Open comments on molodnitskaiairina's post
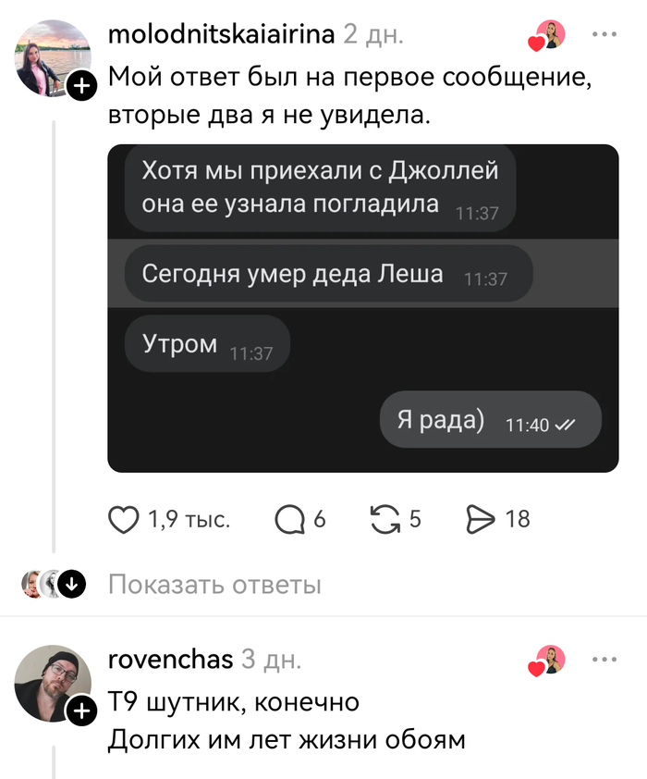Viewport: 647px width, 779px height. [289, 520]
